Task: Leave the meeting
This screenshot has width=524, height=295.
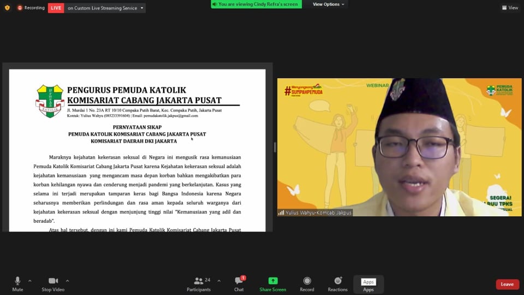Action: pos(507,284)
